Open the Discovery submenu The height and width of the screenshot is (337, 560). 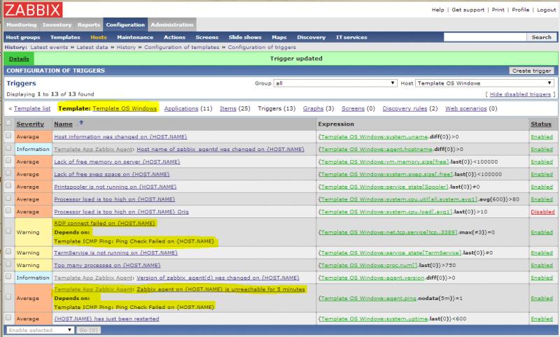tap(311, 37)
